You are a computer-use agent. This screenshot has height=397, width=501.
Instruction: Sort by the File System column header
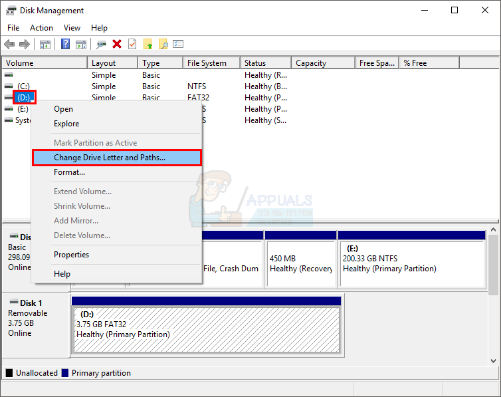(x=212, y=63)
